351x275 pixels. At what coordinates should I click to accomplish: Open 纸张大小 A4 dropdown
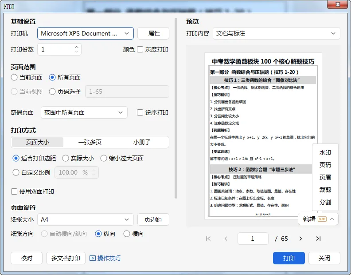tap(86, 219)
